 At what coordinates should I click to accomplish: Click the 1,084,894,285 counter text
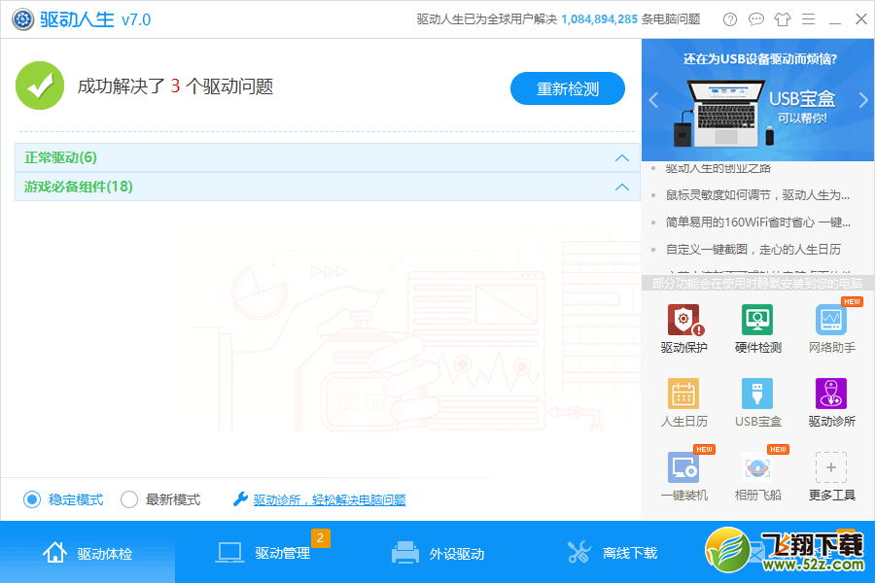[599, 19]
